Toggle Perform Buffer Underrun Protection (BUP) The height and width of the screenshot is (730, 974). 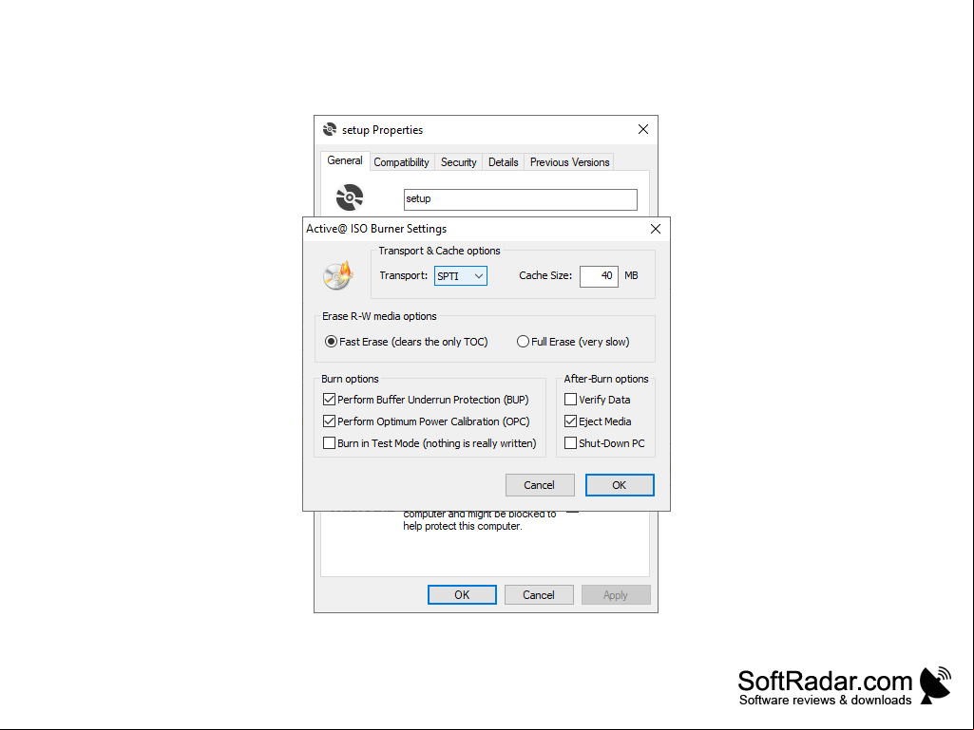point(426,399)
